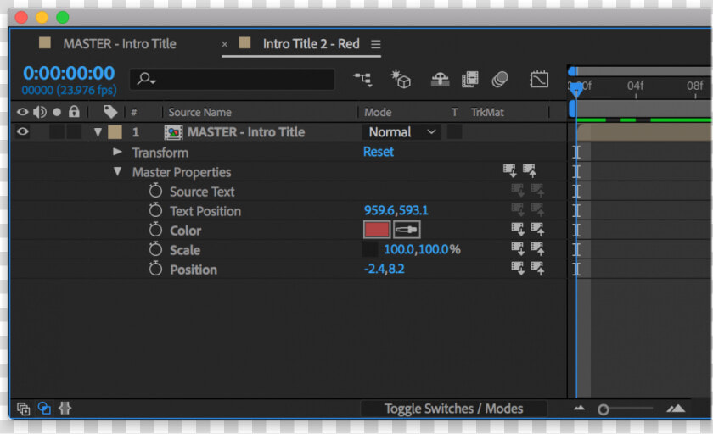Click the lock column header icon
The width and height of the screenshot is (713, 434).
[74, 112]
